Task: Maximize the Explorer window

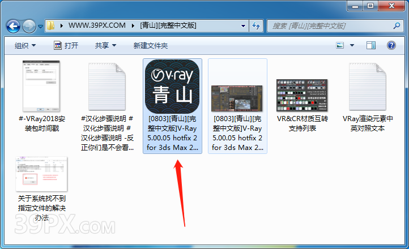Action: [370, 6]
